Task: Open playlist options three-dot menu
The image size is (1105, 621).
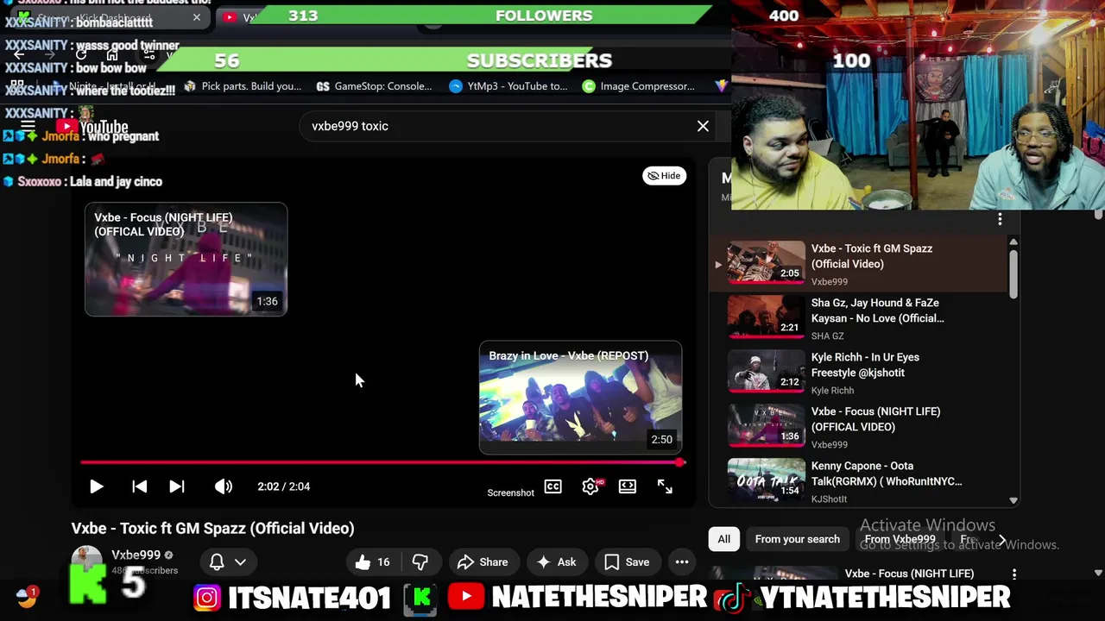Action: (1000, 219)
